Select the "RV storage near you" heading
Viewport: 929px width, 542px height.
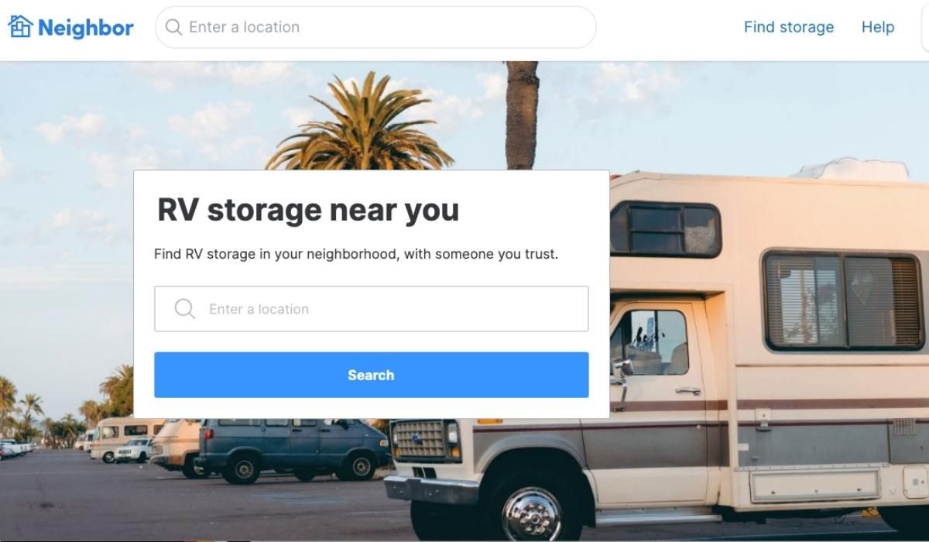point(308,210)
